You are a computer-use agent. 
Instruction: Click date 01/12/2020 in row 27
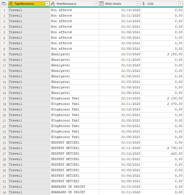tap(131, 153)
